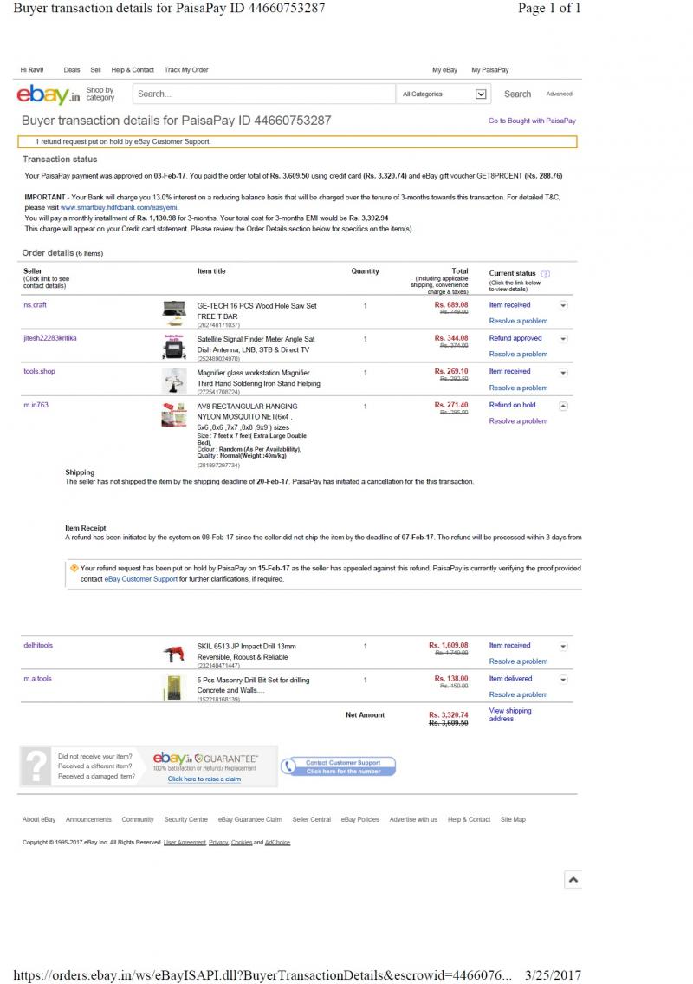Click the scroll-to-top arrow at bottom right
Viewport: 693px width, 984px height.
pos(573,879)
